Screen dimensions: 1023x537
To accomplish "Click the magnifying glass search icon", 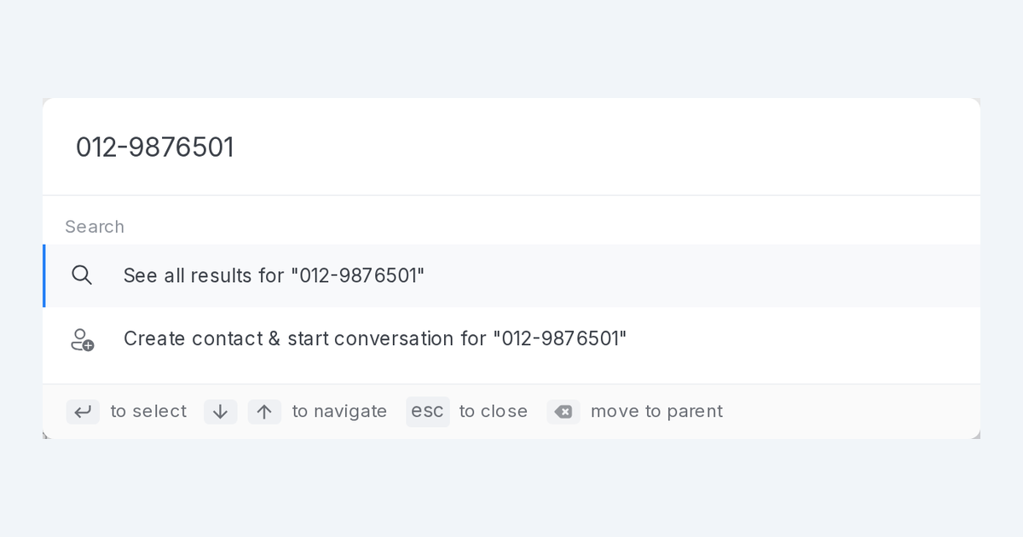I will coord(82,275).
